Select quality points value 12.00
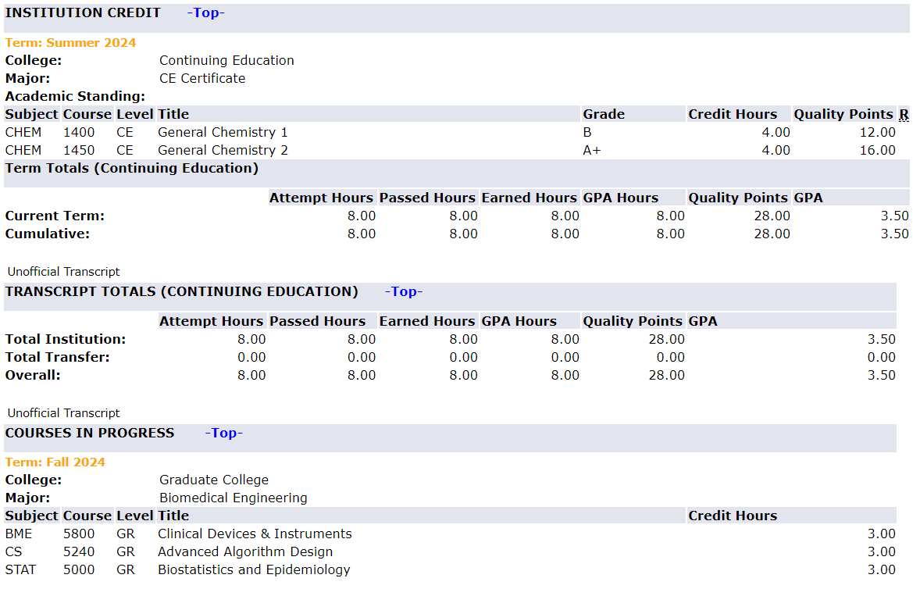The height and width of the screenshot is (596, 920). click(878, 133)
